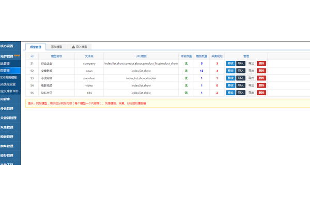Open the 导入模型 tab with import icon
This screenshot has height=206, width=310.
pos(80,46)
